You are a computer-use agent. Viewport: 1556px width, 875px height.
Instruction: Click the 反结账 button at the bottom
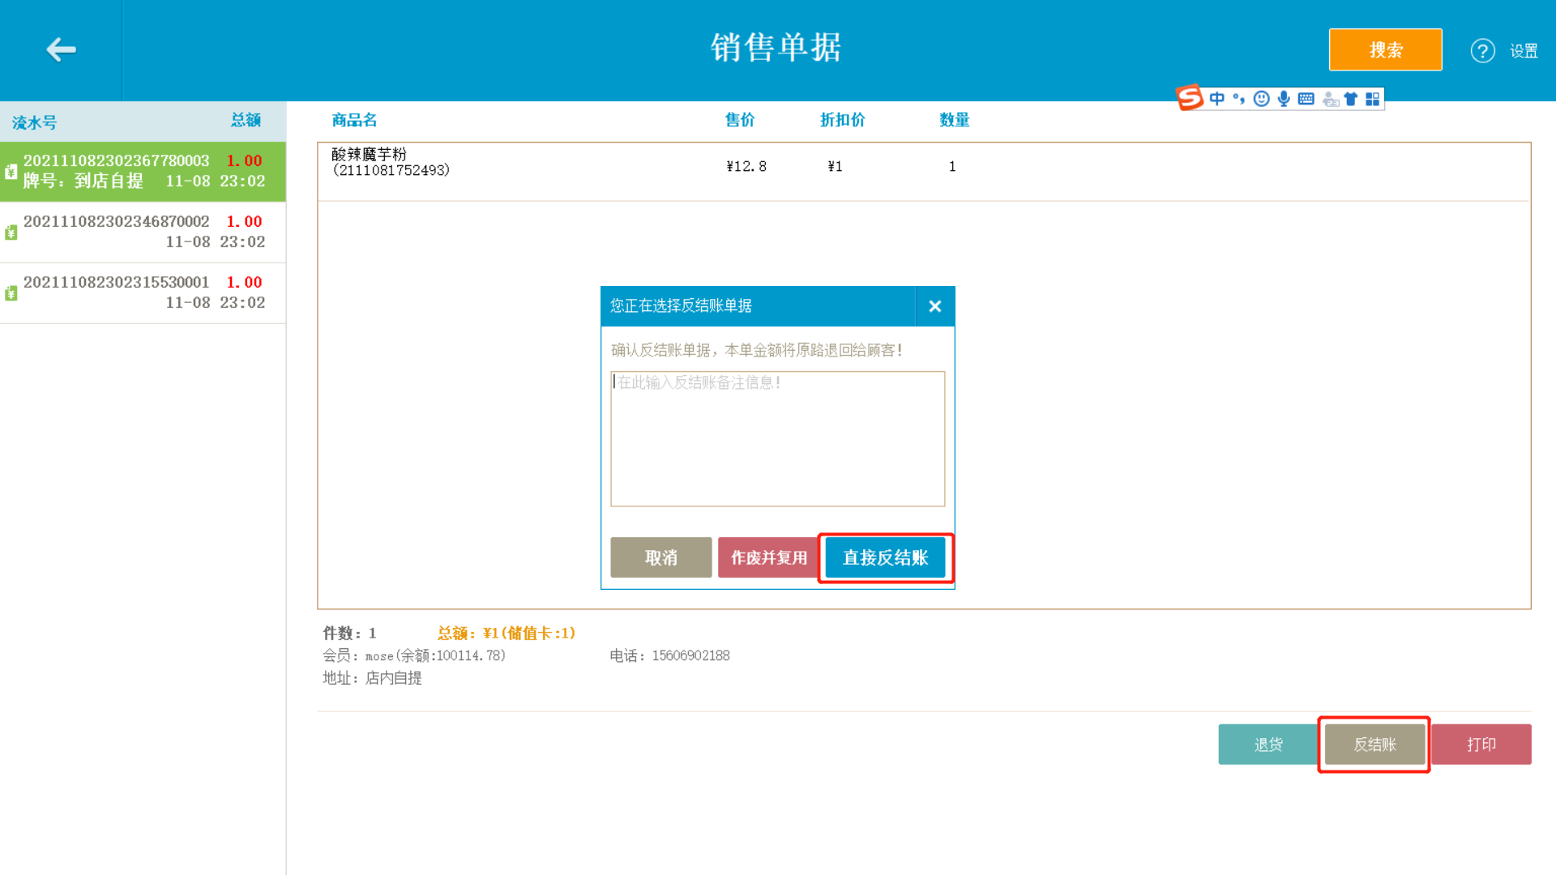click(x=1374, y=745)
